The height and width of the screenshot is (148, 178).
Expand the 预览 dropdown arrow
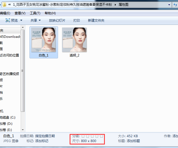pos(21,20)
